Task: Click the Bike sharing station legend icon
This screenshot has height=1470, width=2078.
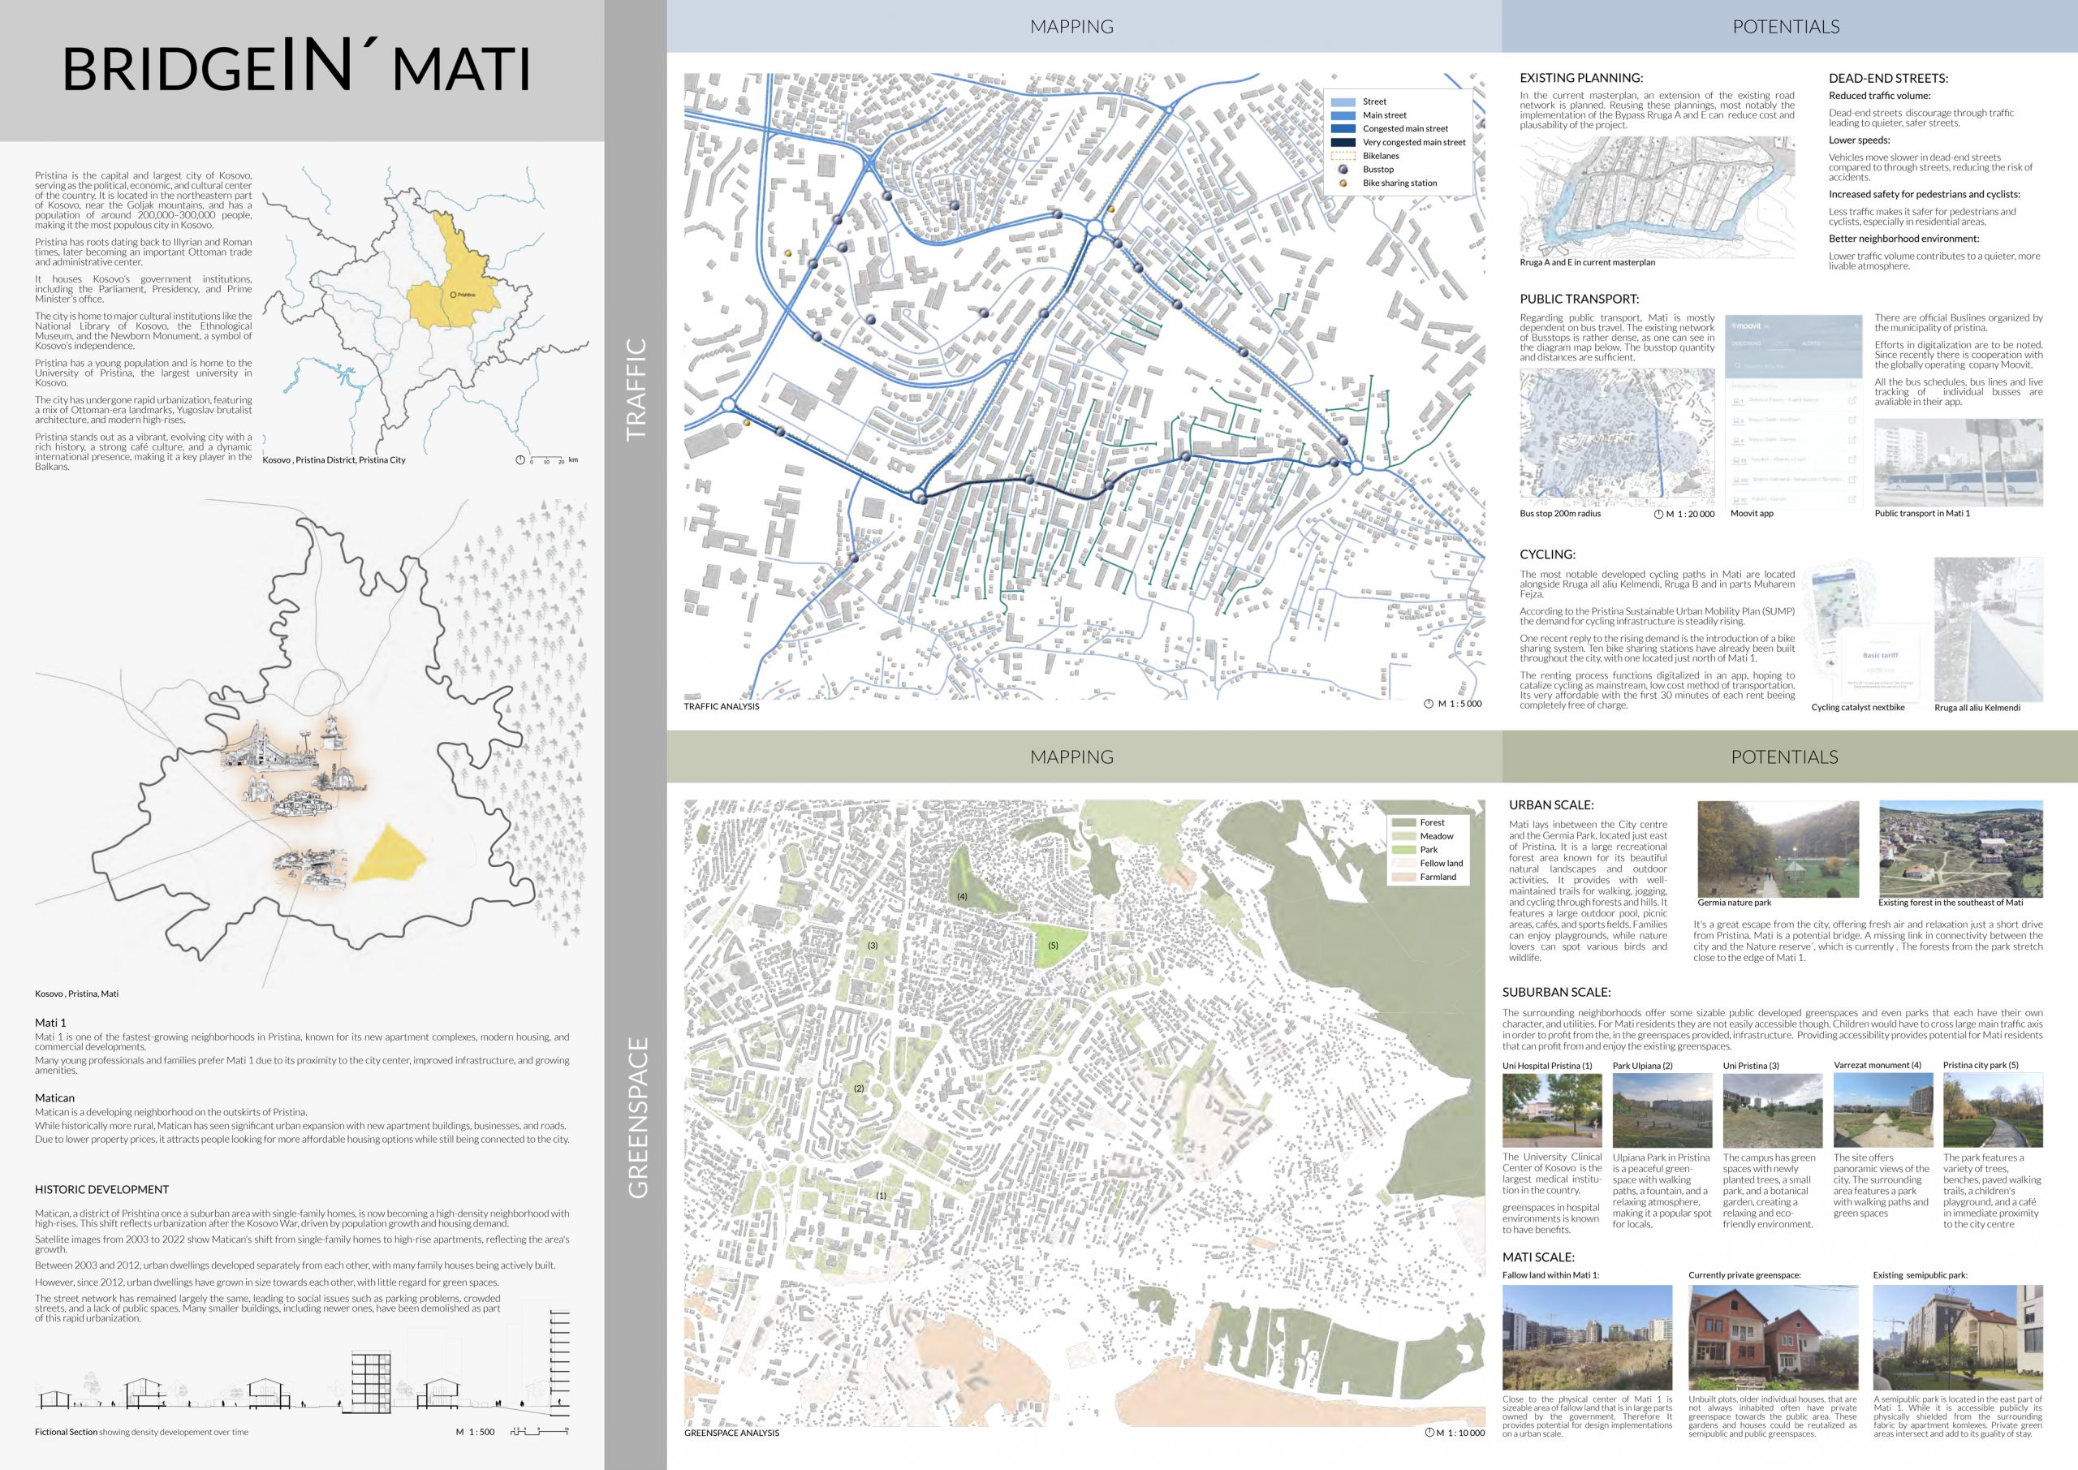Action: [x=1343, y=183]
